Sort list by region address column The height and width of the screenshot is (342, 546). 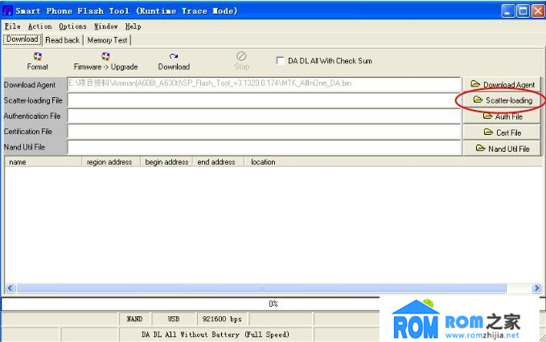pos(109,161)
